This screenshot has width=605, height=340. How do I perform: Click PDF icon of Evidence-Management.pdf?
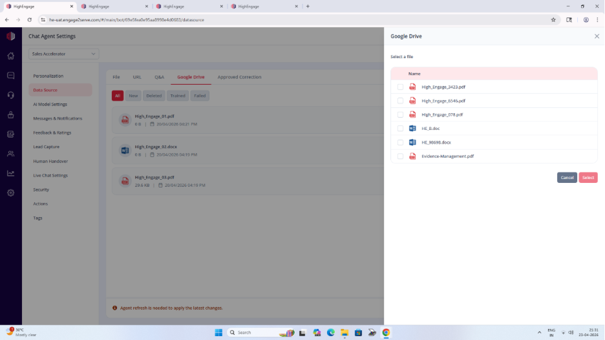point(412,156)
